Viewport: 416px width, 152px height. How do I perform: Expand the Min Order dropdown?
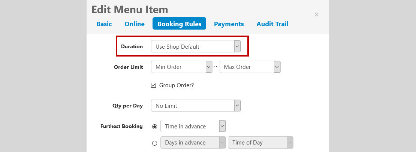(181, 67)
